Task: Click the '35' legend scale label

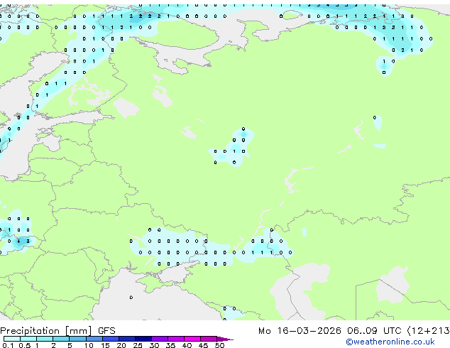Action: 170,345
